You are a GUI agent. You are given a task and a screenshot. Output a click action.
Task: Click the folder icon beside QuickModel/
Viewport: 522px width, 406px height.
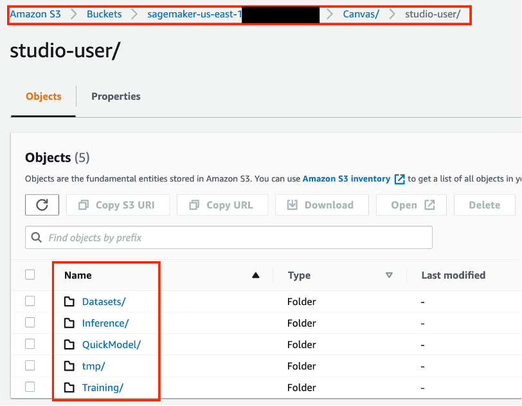coord(69,345)
